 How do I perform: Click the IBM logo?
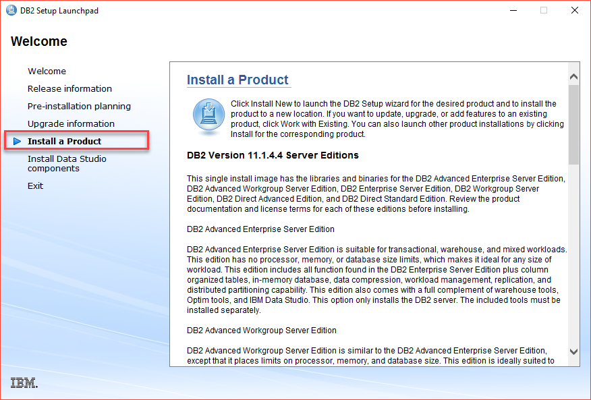pos(24,382)
